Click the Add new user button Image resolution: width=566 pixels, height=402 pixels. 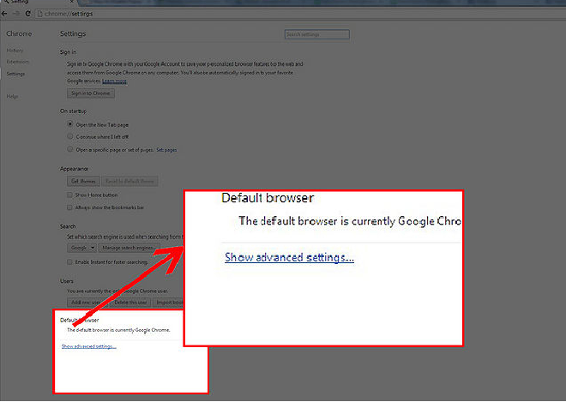[86, 303]
